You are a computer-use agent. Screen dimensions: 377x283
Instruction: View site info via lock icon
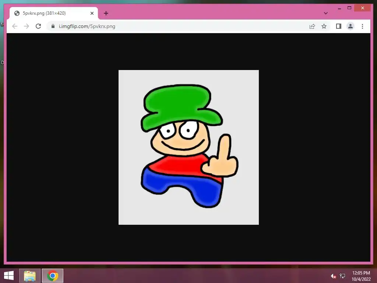(53, 26)
